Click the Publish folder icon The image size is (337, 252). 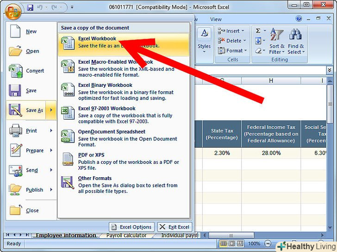(x=15, y=190)
